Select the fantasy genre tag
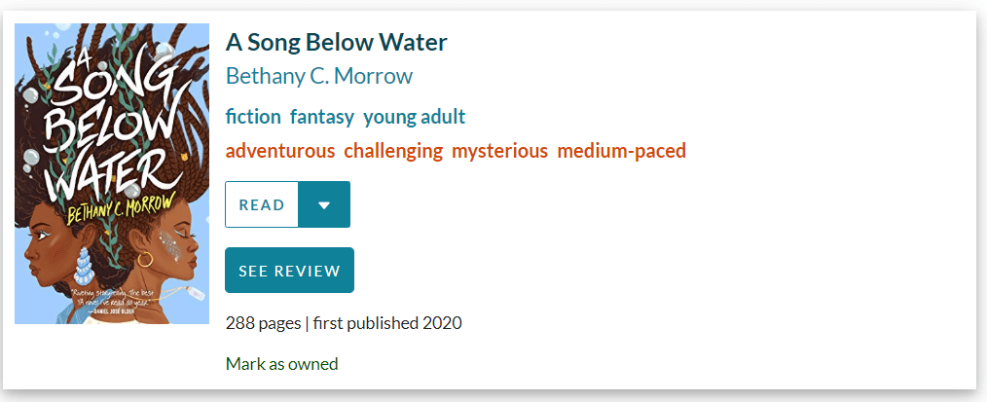The height and width of the screenshot is (402, 987). [x=322, y=117]
